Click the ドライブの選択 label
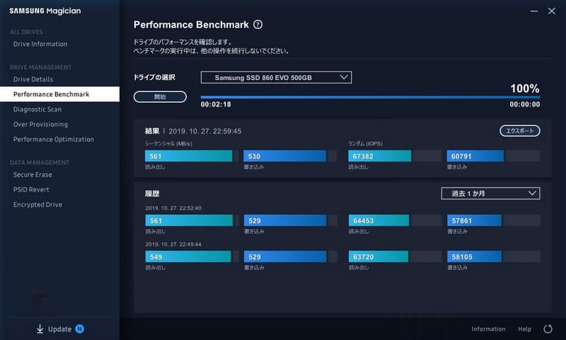This screenshot has height=340, width=566. coord(154,77)
